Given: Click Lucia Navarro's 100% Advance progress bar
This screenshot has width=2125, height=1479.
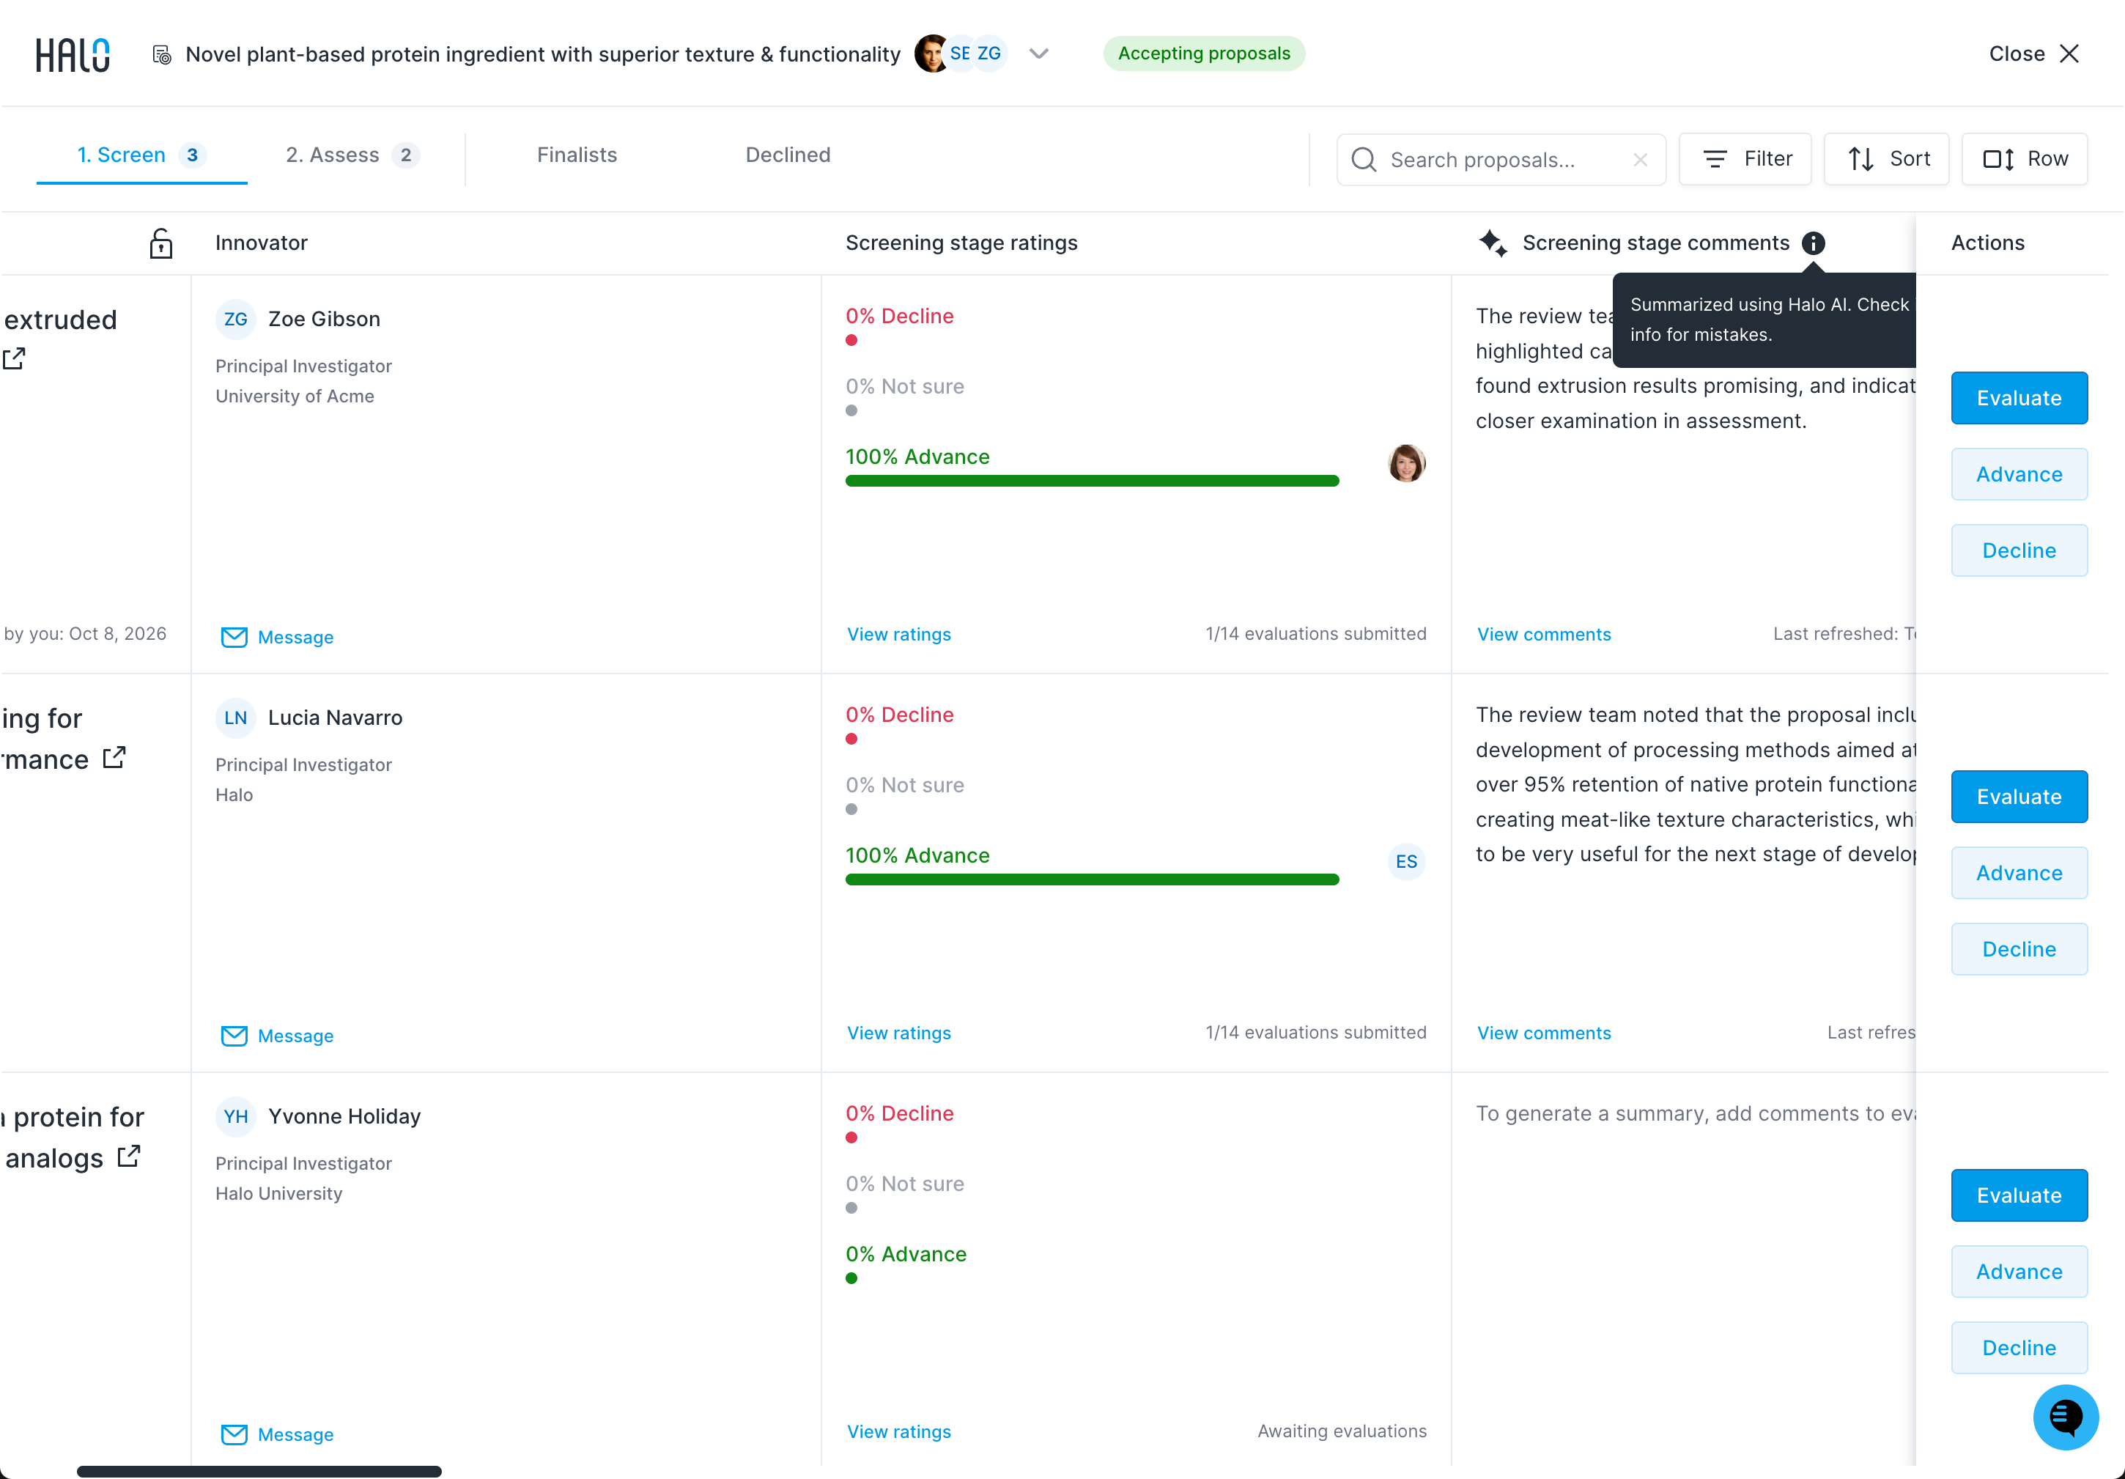Looking at the screenshot, I should click(1092, 879).
